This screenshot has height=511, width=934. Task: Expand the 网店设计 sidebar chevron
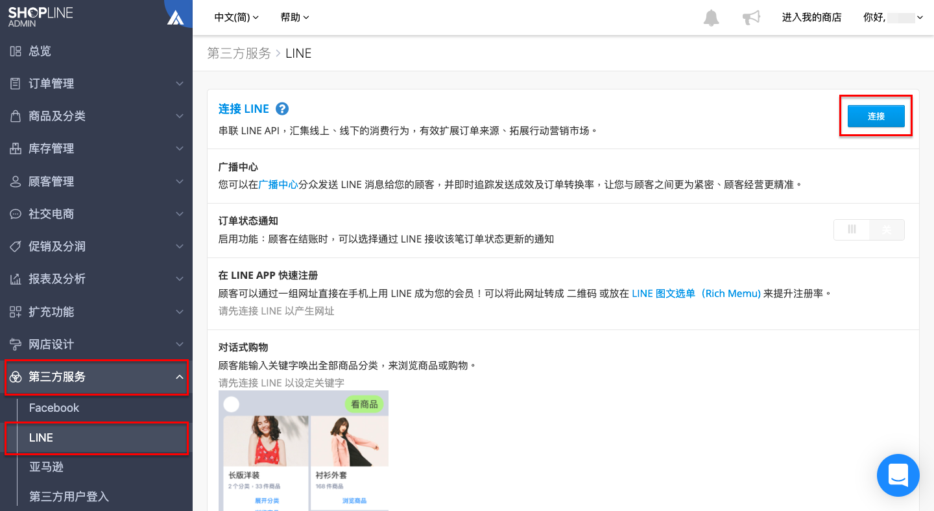point(180,344)
